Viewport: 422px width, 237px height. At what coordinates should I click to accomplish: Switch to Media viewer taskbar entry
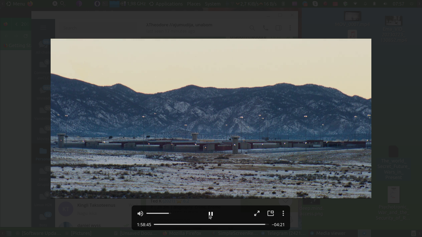[x=328, y=233]
